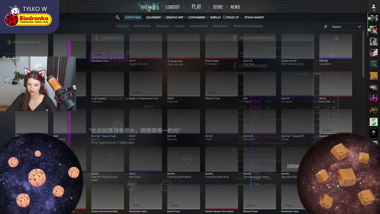Open the Trade Up section
Image resolution: width=380 pixels, height=214 pixels.
[232, 18]
